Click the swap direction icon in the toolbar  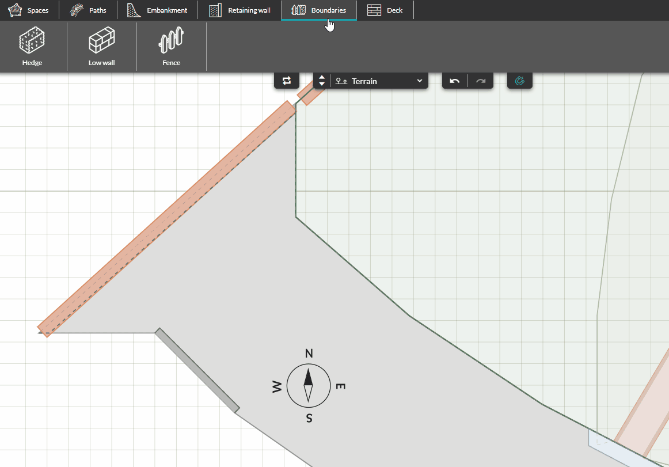[x=287, y=81]
